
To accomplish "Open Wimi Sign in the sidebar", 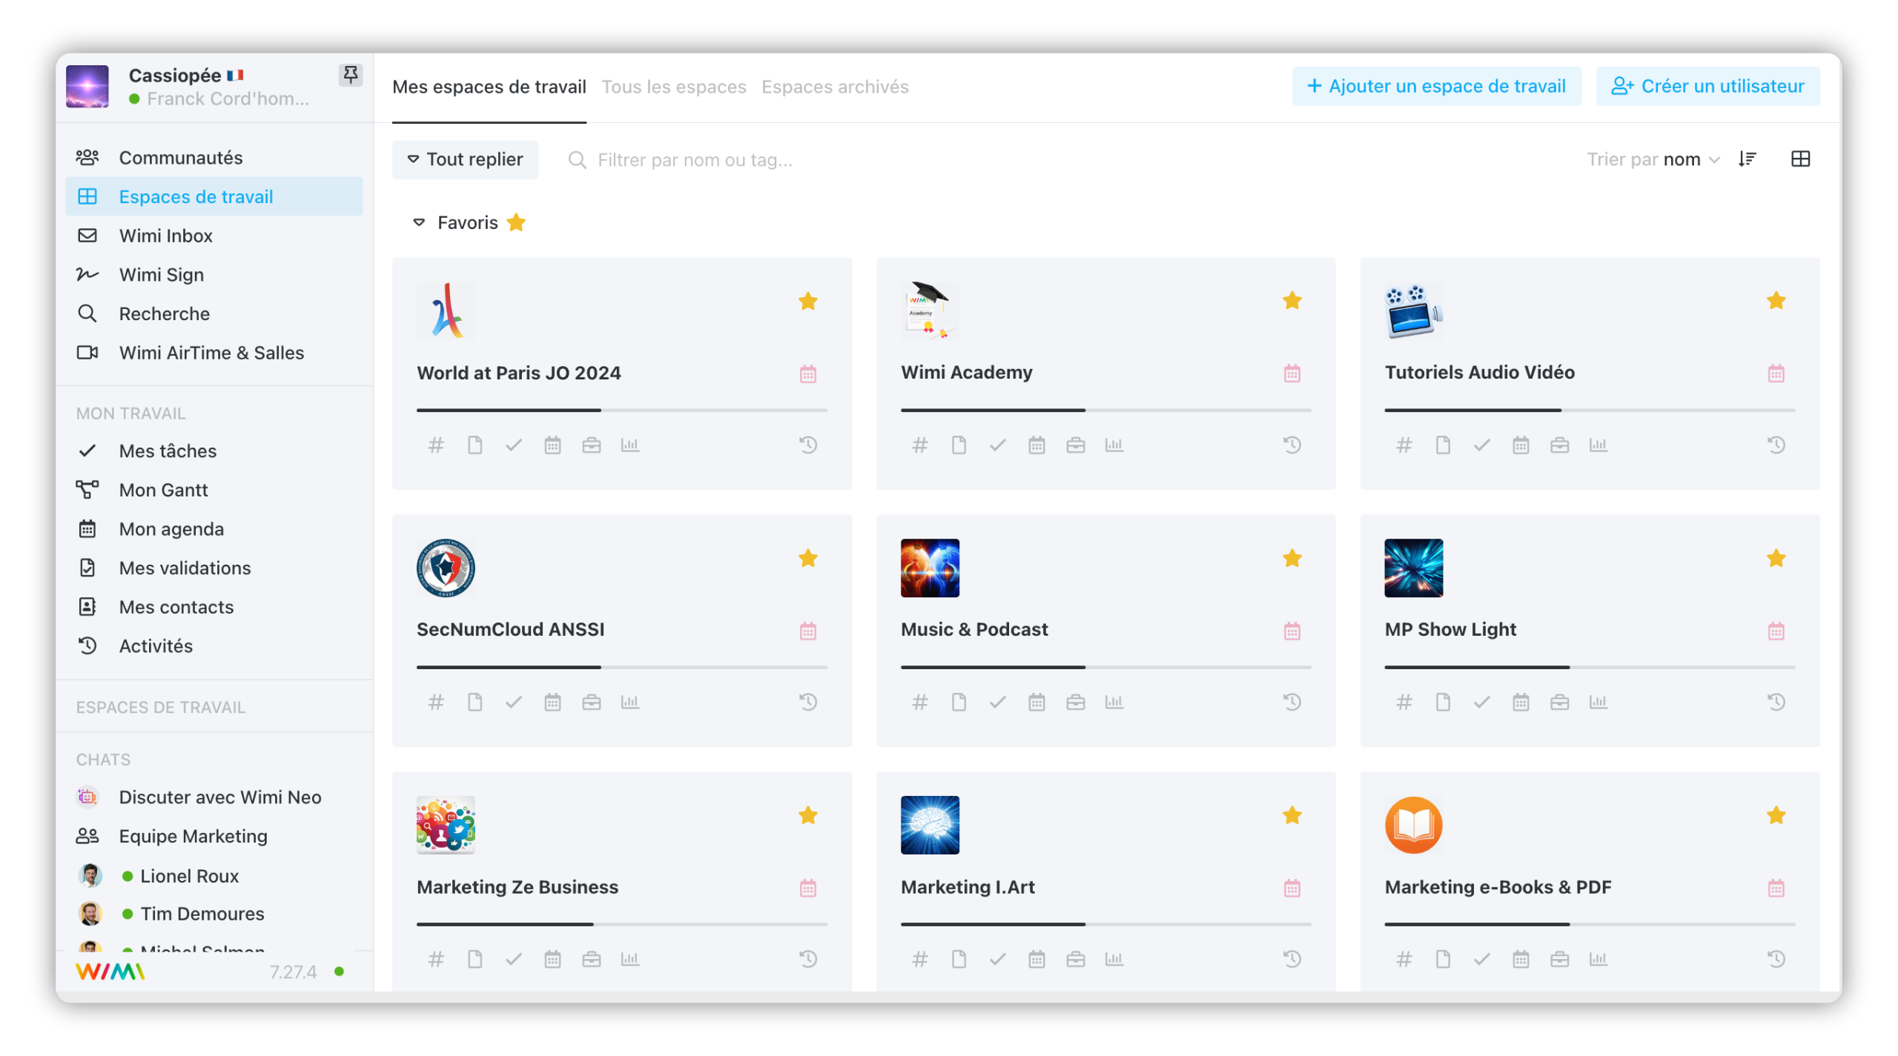I will click(x=214, y=275).
